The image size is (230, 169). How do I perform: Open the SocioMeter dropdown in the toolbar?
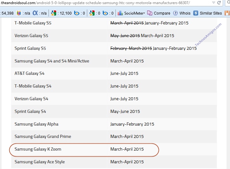tap(135, 13)
